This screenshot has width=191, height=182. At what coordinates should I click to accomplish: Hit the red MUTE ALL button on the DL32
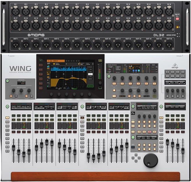coord(177,19)
